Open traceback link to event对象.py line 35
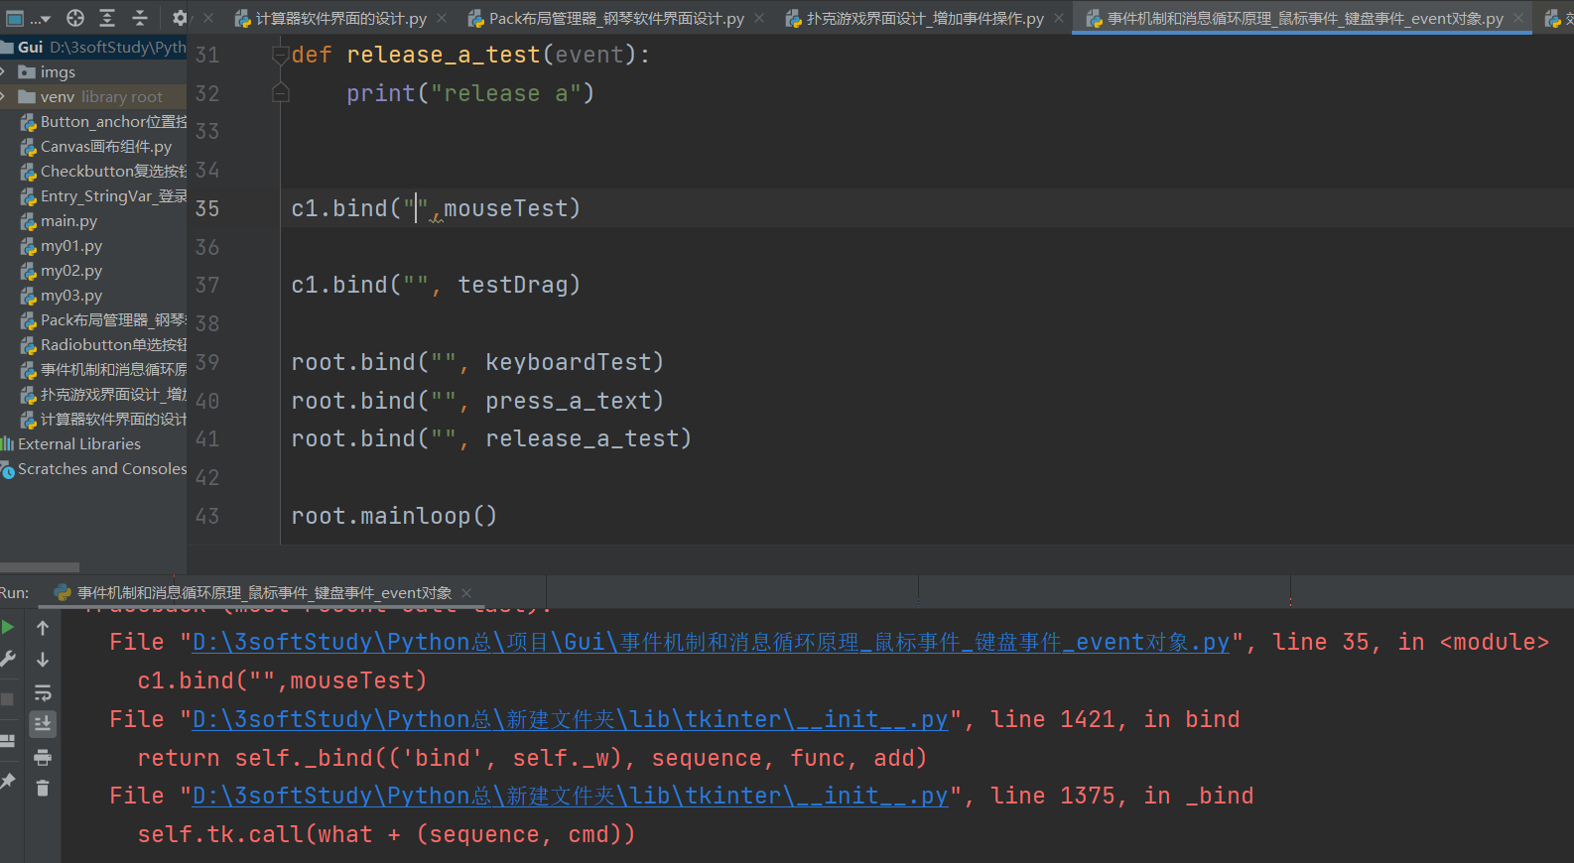 click(711, 642)
